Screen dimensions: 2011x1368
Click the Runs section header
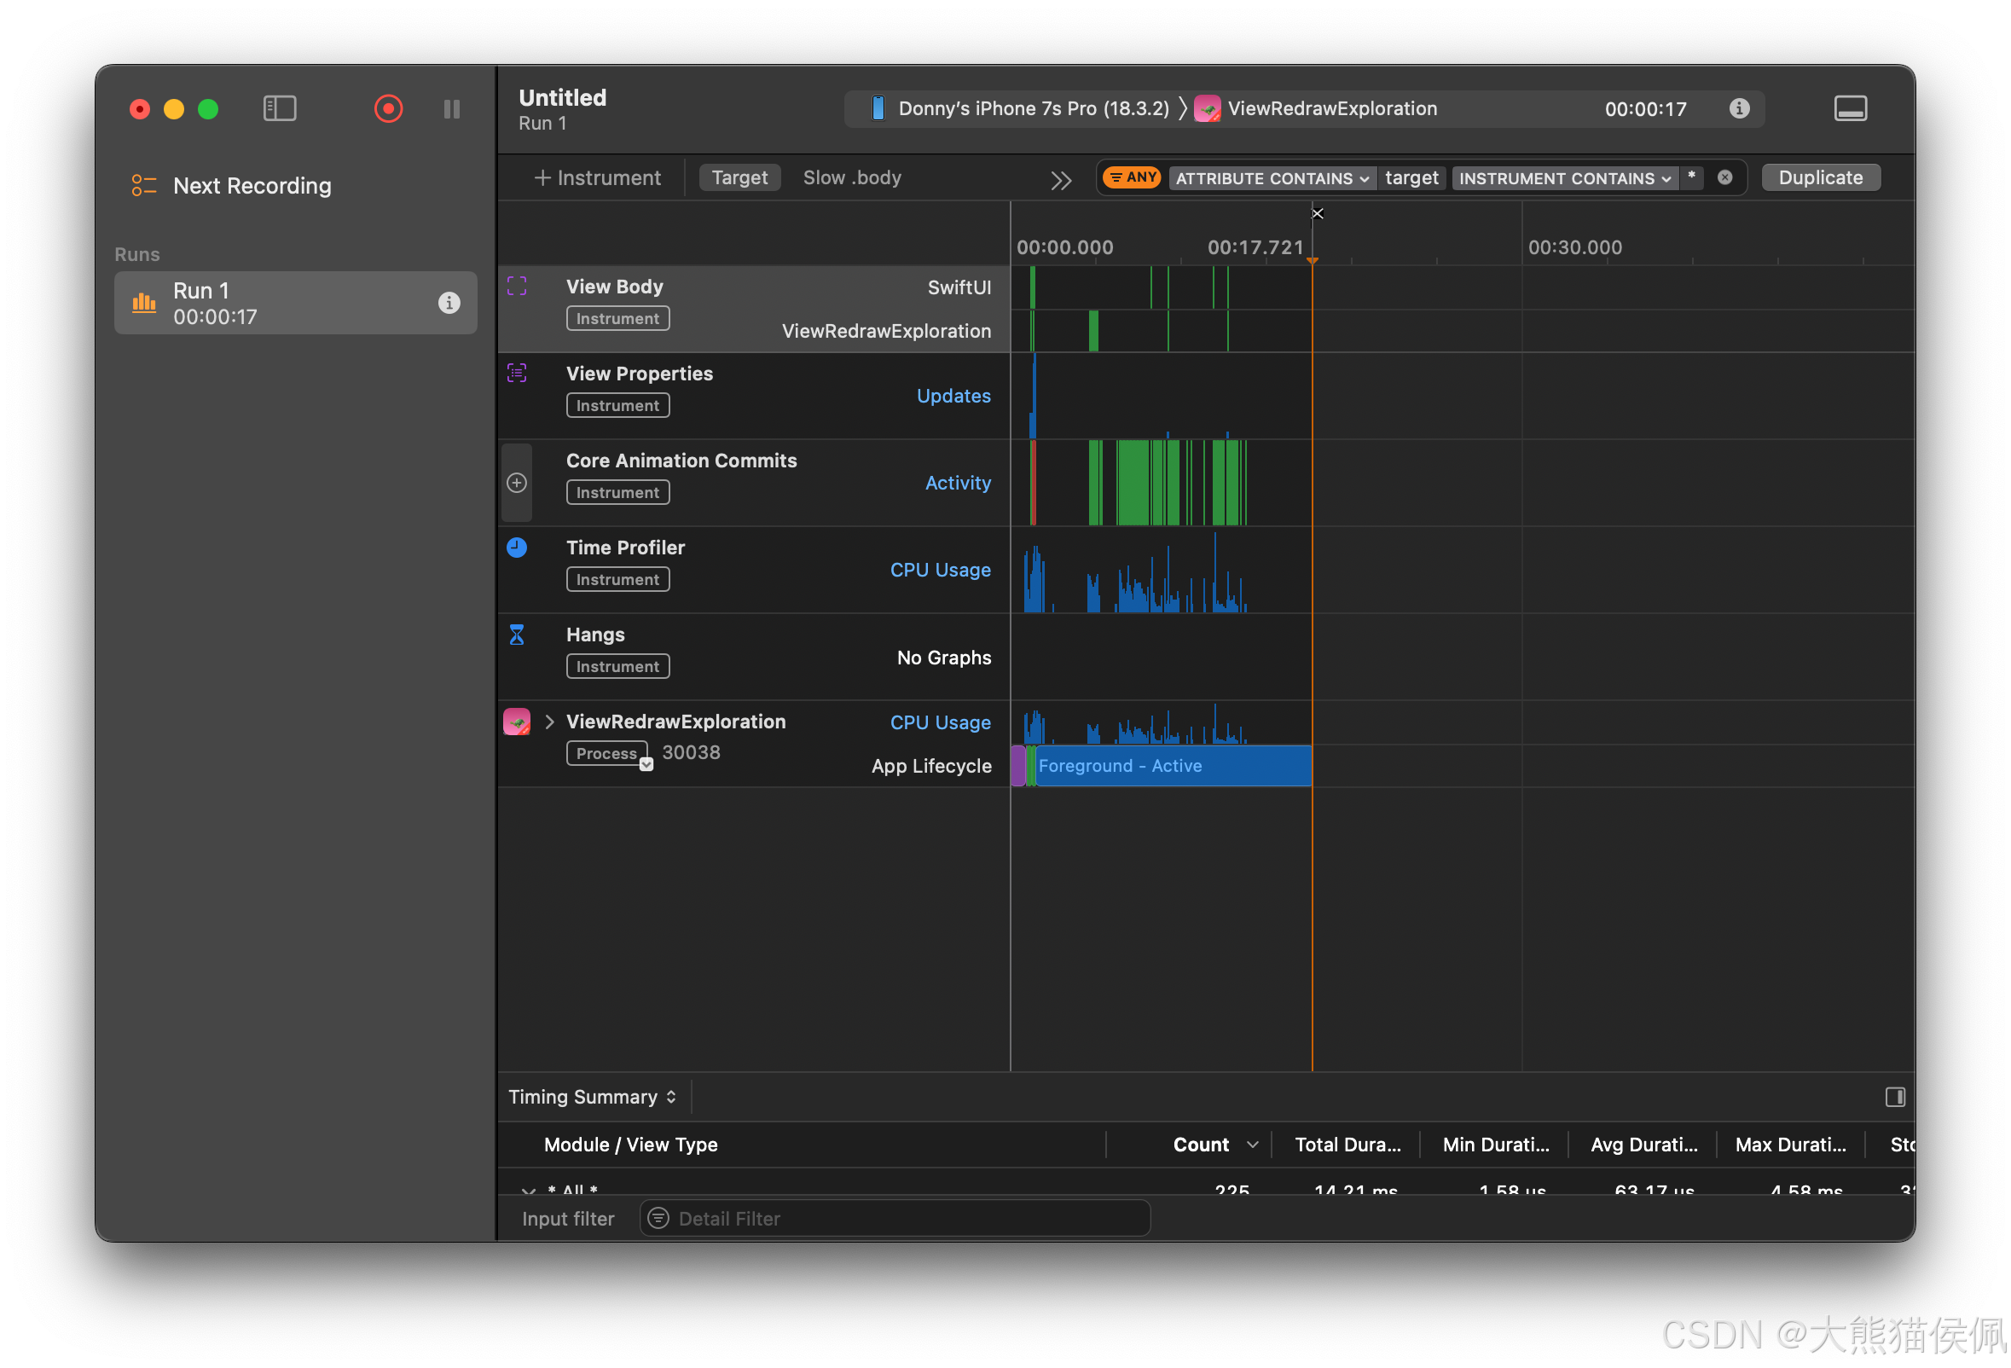click(x=136, y=254)
